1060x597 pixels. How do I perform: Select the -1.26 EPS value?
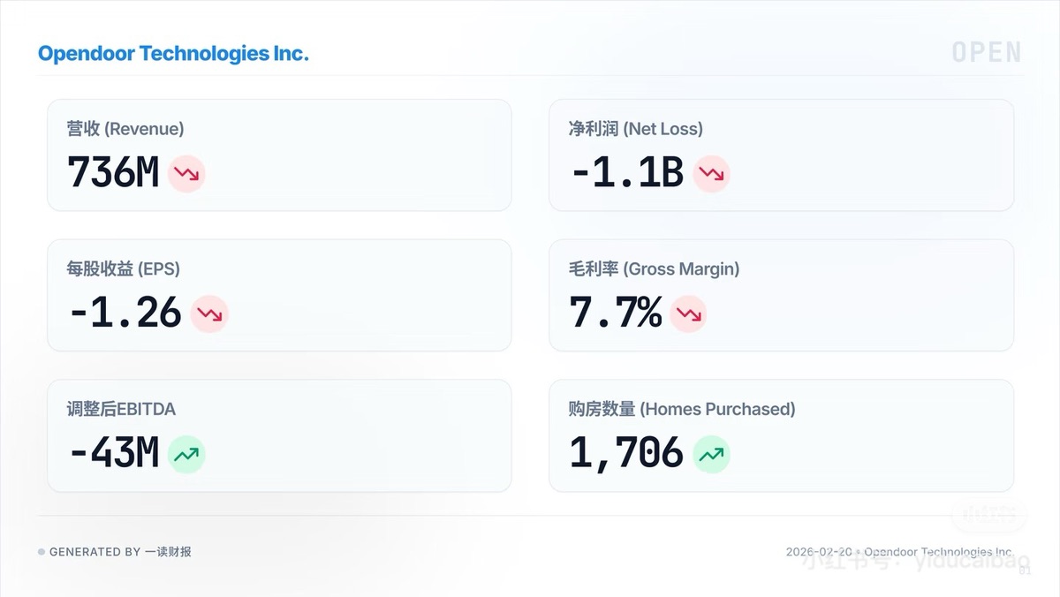[x=125, y=313]
